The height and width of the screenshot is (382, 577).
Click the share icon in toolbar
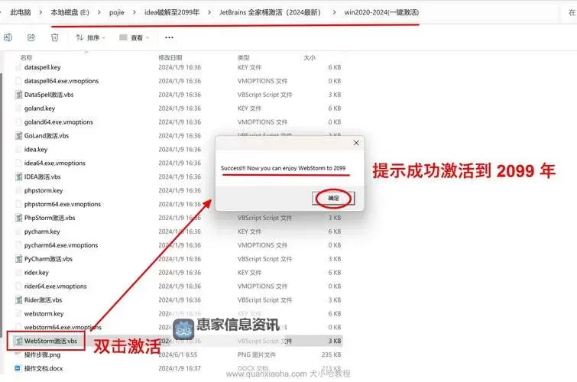coord(31,37)
